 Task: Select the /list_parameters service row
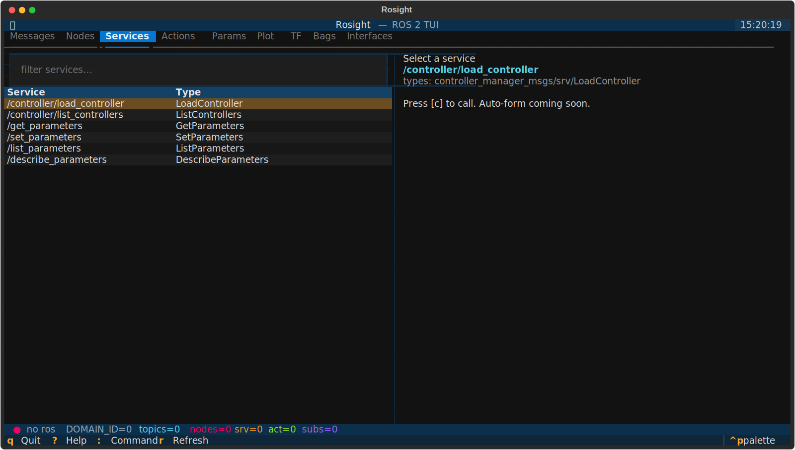pyautogui.click(x=198, y=149)
